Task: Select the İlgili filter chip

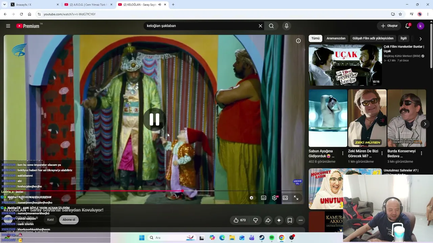Action: pyautogui.click(x=404, y=38)
